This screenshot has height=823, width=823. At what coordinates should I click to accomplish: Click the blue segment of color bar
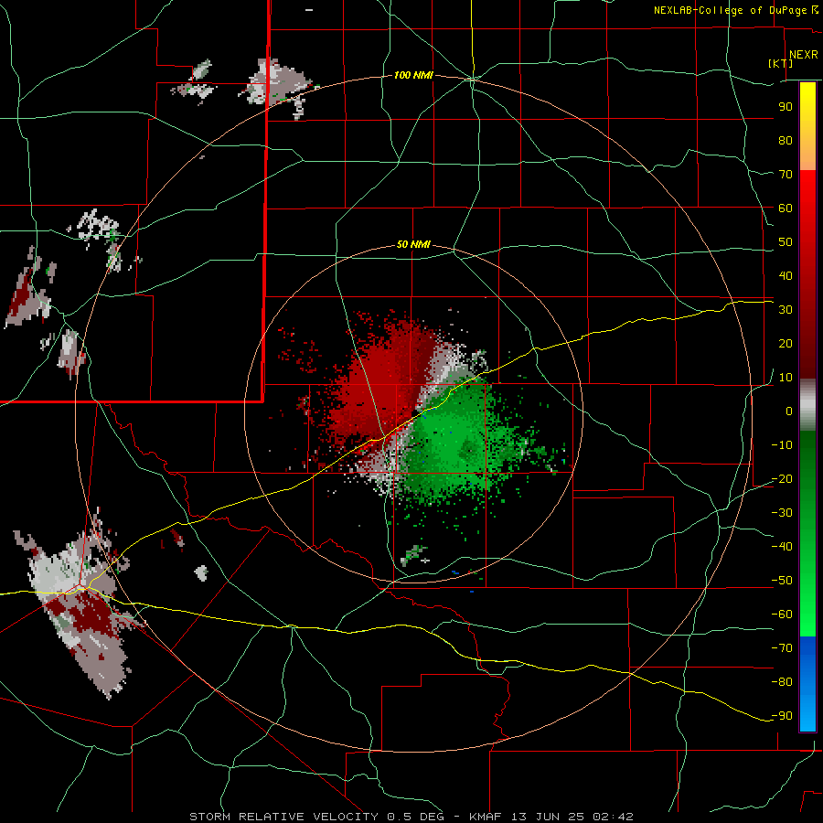pyautogui.click(x=807, y=683)
